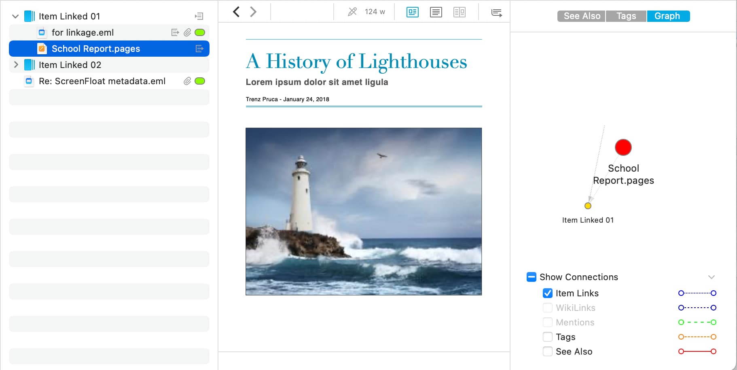Click the green label on Re: ScreenFloat metadata.eml
Viewport: 737px width, 370px height.
click(200, 81)
